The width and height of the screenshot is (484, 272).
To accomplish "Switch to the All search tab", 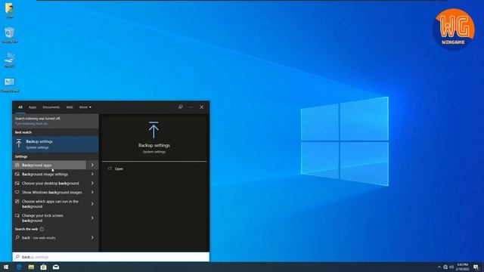I will pyautogui.click(x=20, y=107).
